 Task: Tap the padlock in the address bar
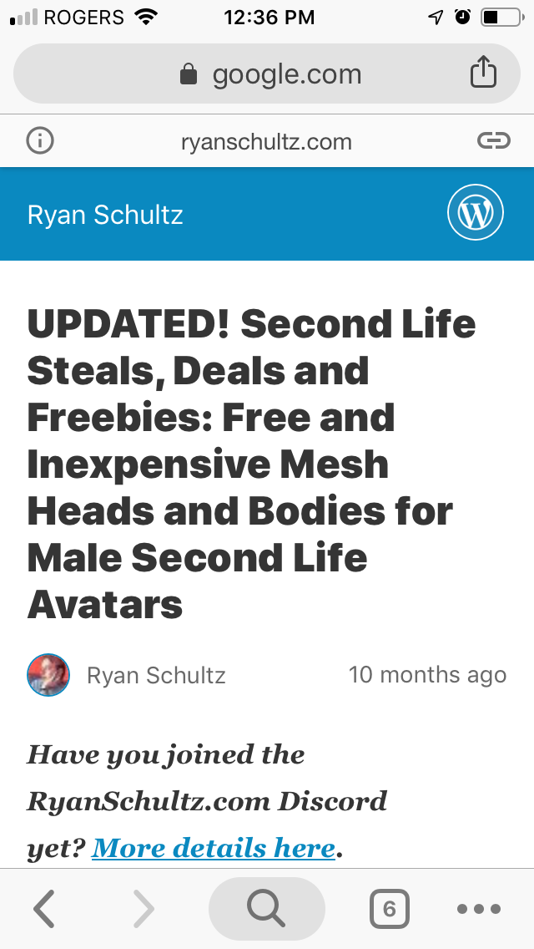(189, 74)
